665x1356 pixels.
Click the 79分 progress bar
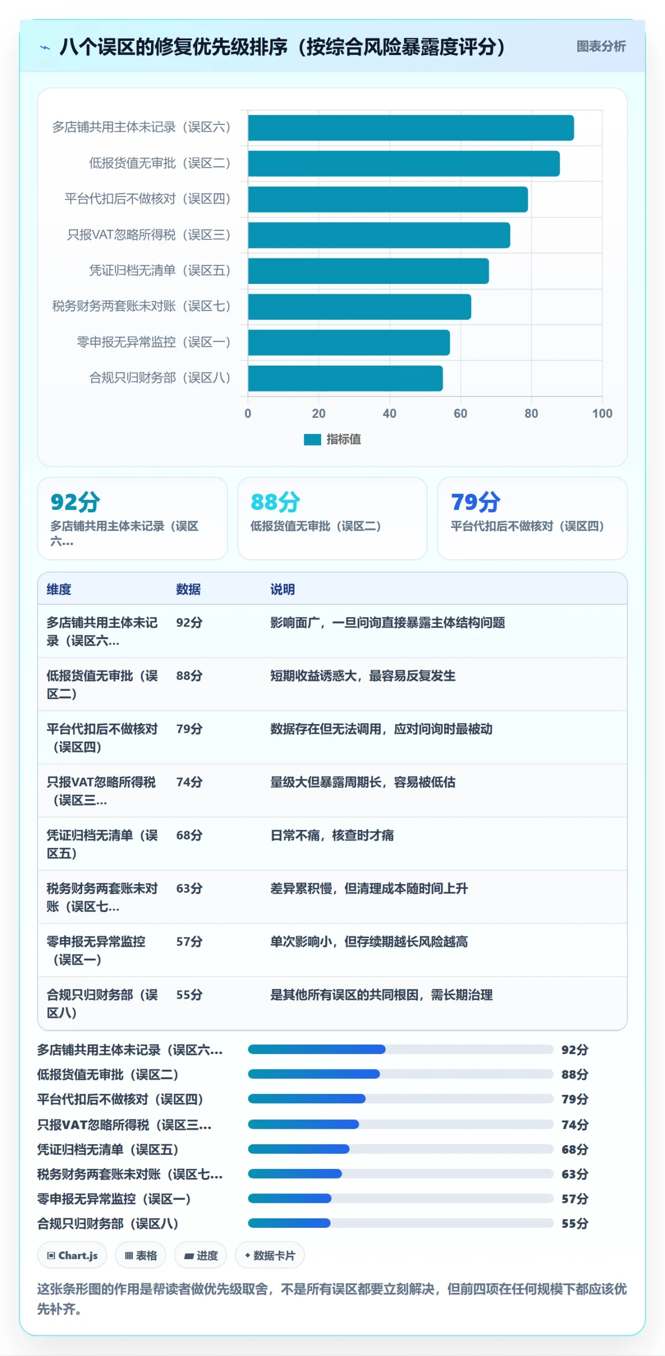point(401,1099)
